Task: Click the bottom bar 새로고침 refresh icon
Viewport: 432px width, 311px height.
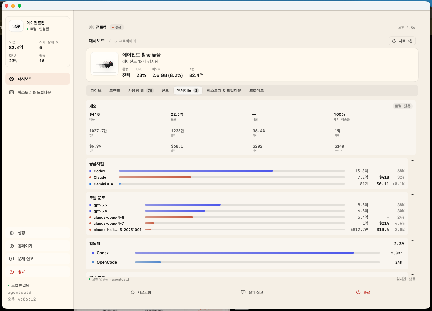Action: pos(133,292)
